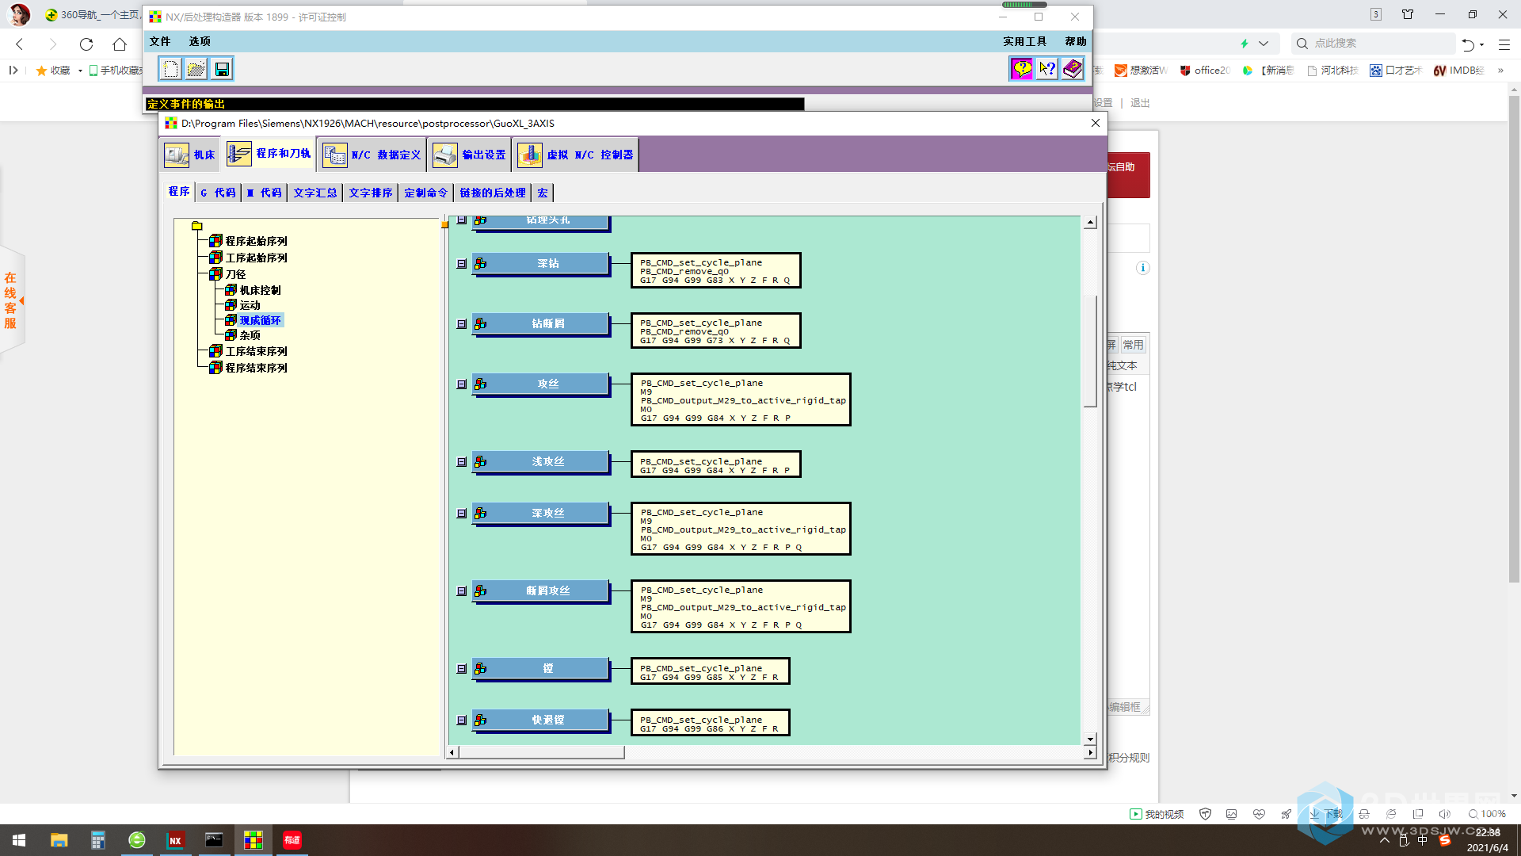Collapse the 深攻丝 event row
This screenshot has width=1521, height=856.
coord(462,514)
